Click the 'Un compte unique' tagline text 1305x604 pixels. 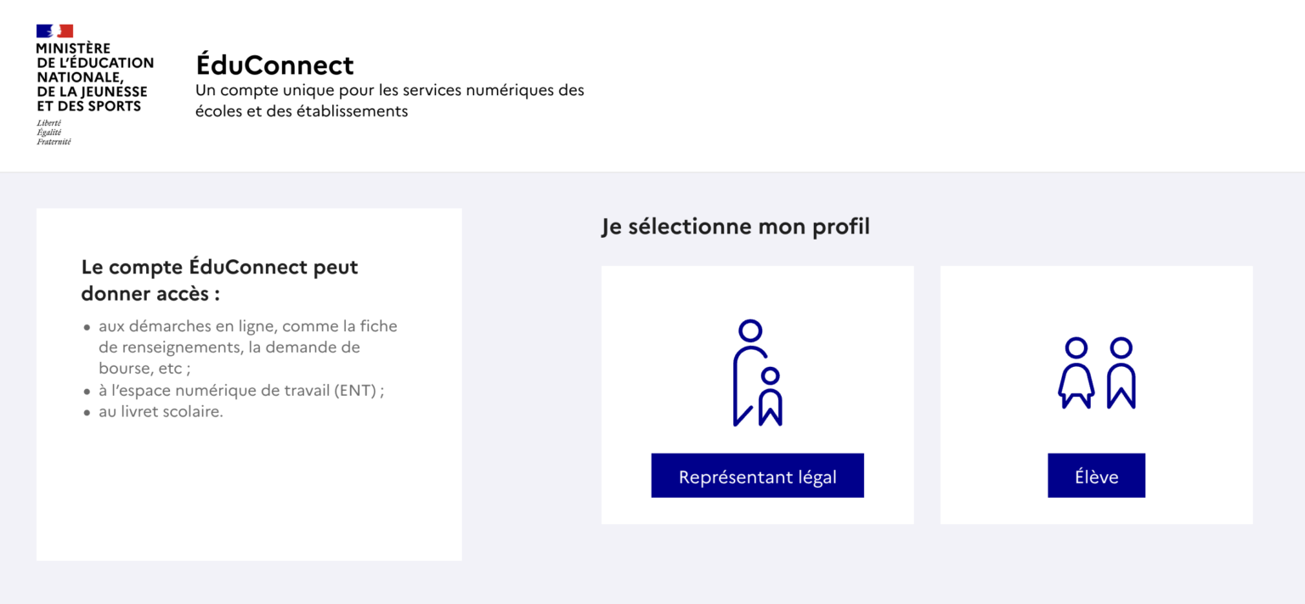coord(390,100)
